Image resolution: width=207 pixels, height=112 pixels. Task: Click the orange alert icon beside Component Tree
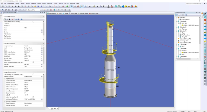tap(202, 13)
